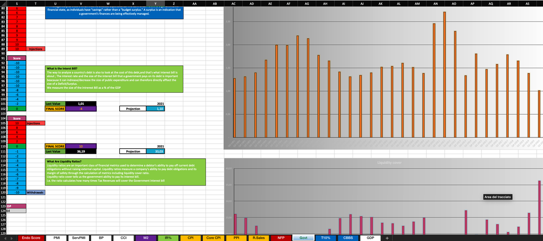
Task: Click the purple cell showing -4
Action: 81,109
